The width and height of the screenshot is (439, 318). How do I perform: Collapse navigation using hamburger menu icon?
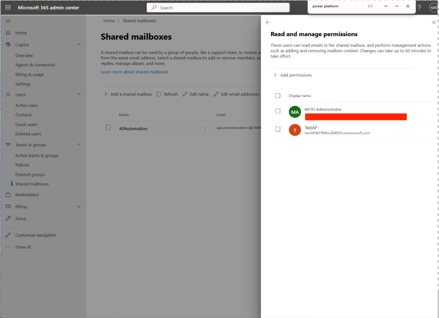pos(8,21)
